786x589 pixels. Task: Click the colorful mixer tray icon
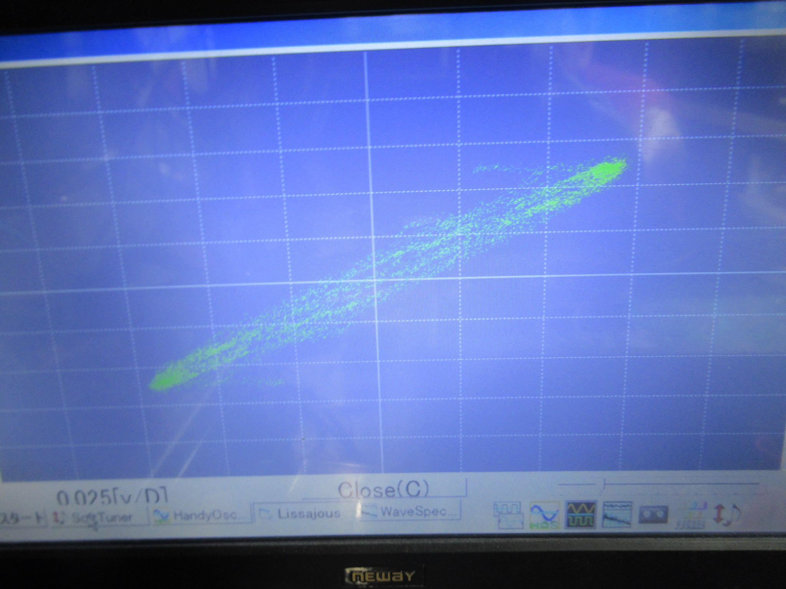tap(691, 515)
